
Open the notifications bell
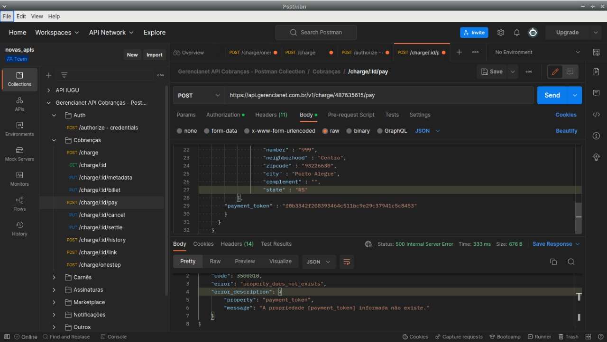point(517,33)
